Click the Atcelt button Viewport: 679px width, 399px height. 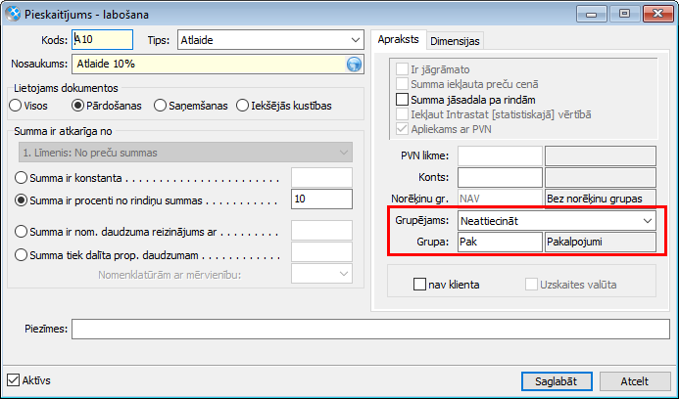point(635,380)
